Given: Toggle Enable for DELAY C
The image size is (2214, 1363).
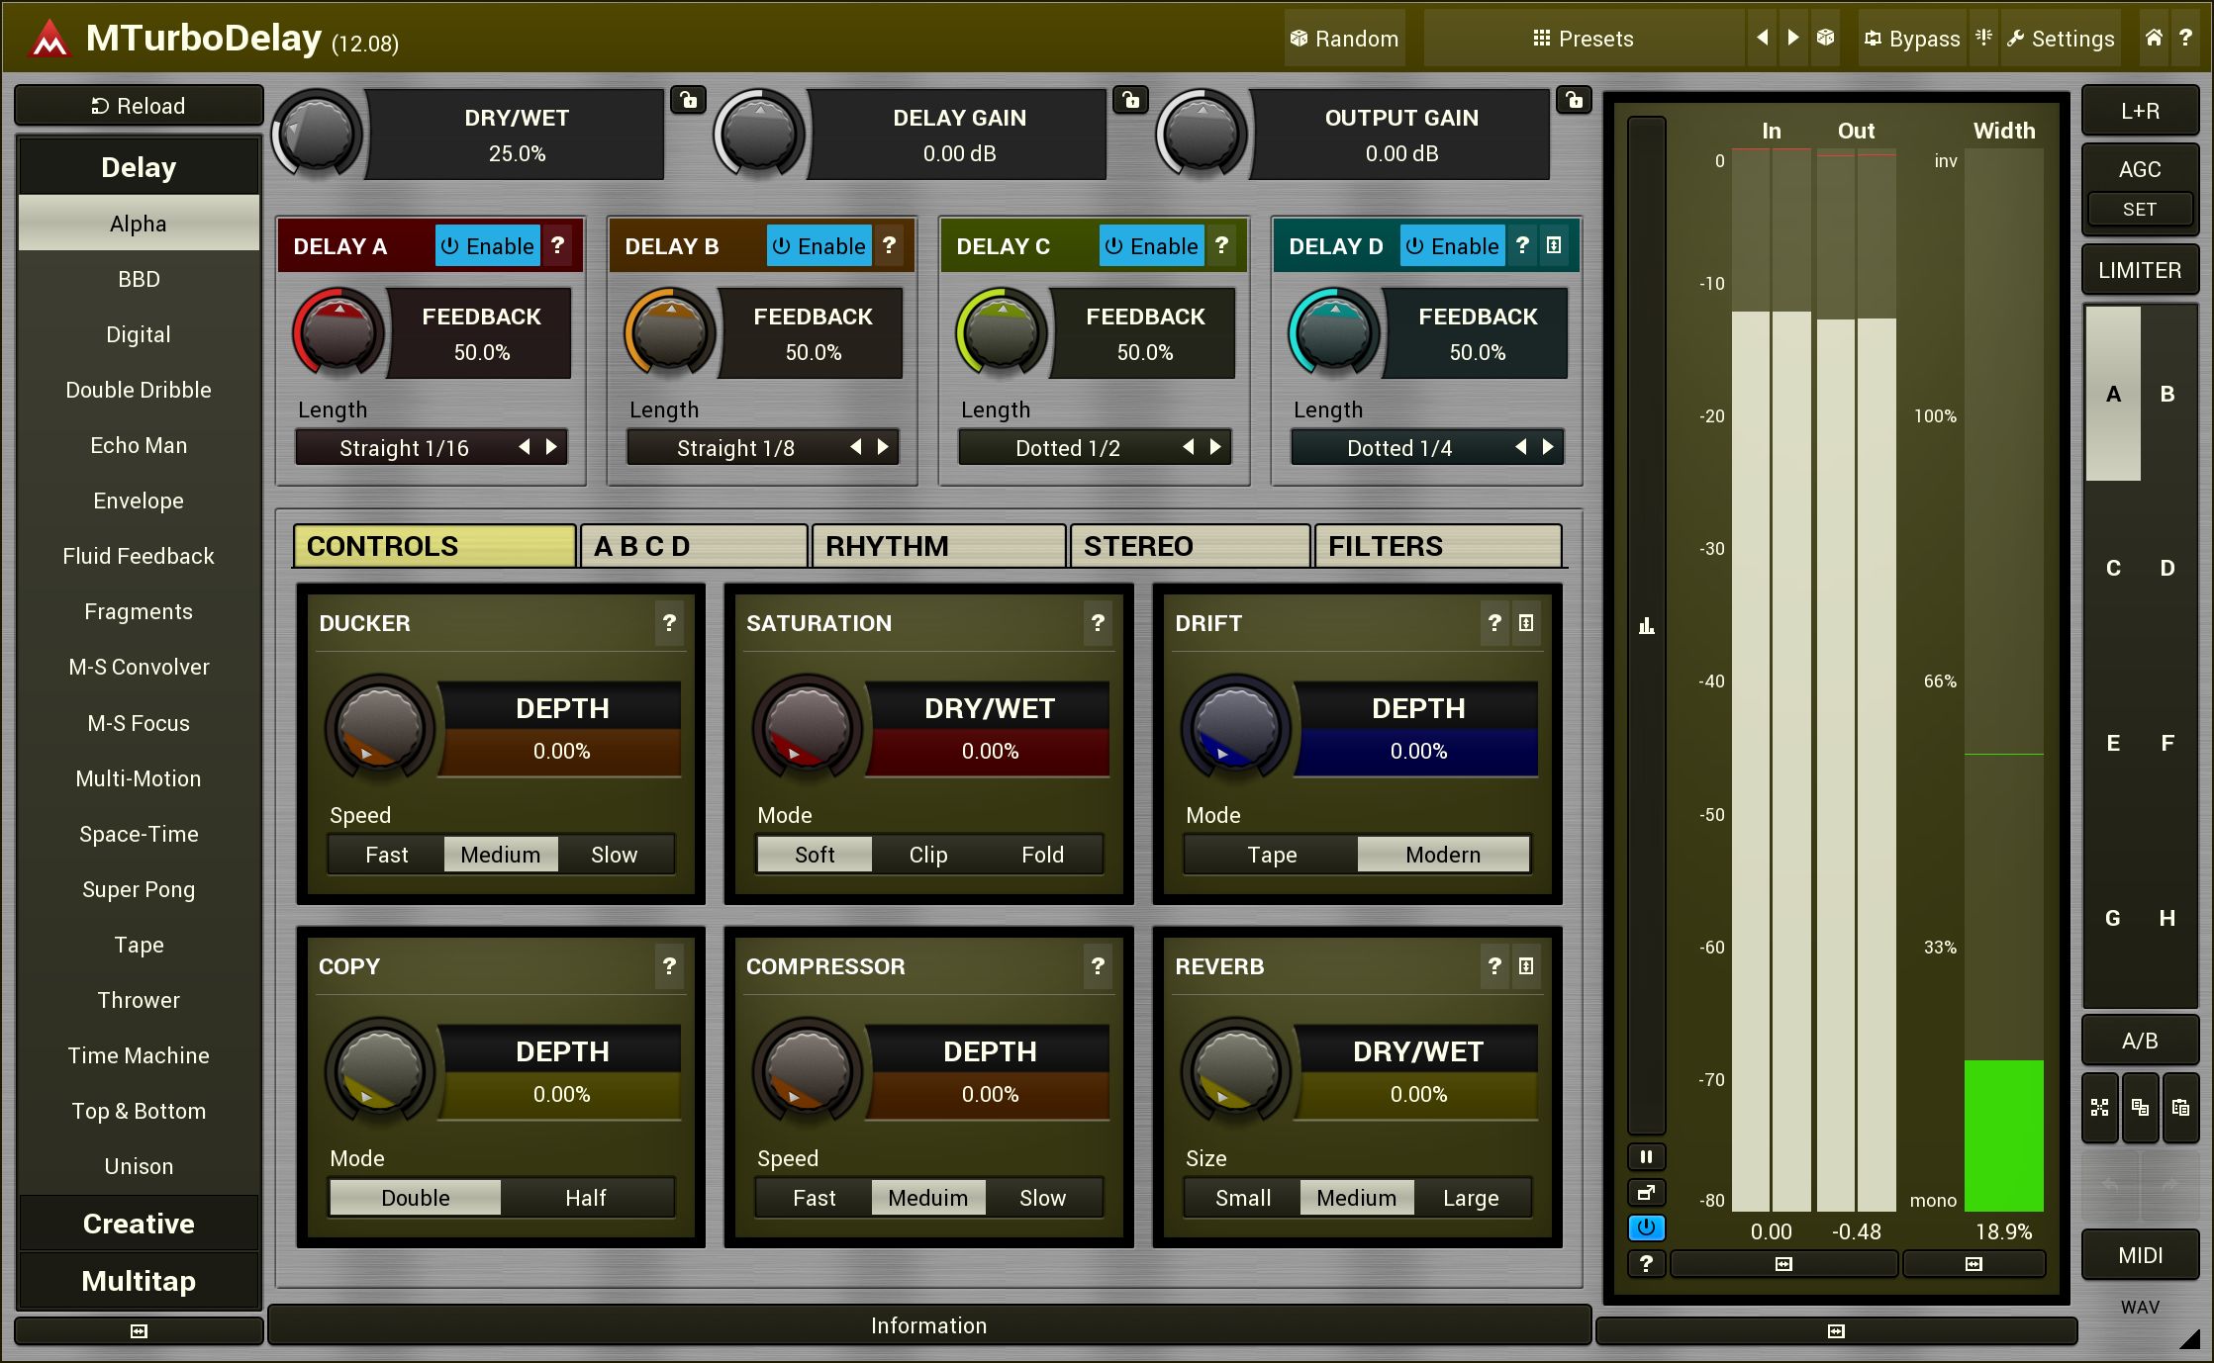Looking at the screenshot, I should 1151,245.
